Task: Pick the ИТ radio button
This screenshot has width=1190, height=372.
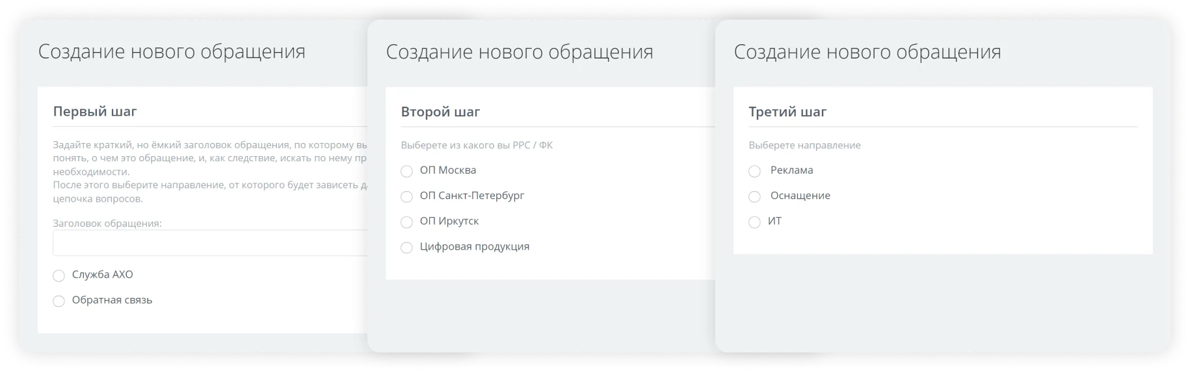Action: tap(754, 222)
